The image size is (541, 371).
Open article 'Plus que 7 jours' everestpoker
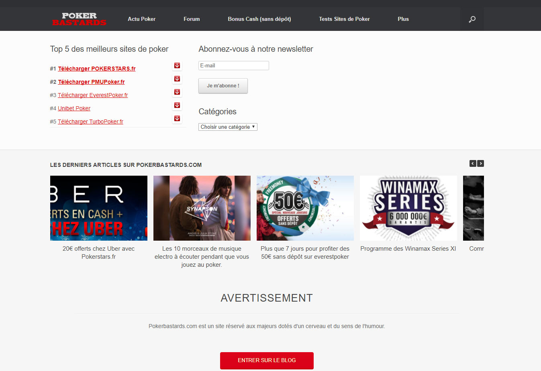[305, 253]
